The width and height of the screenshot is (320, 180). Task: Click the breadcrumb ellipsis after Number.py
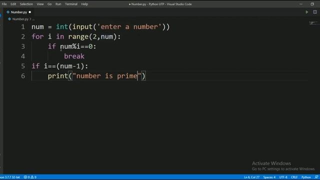click(x=33, y=19)
